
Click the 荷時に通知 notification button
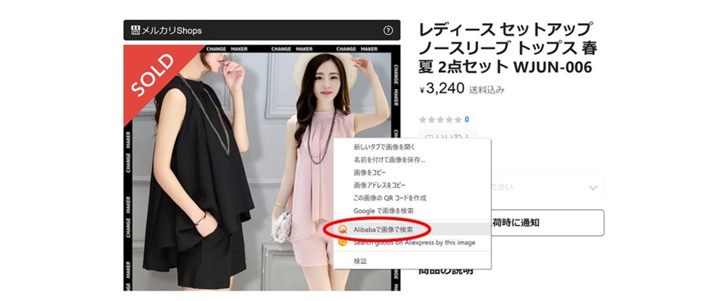(547, 223)
